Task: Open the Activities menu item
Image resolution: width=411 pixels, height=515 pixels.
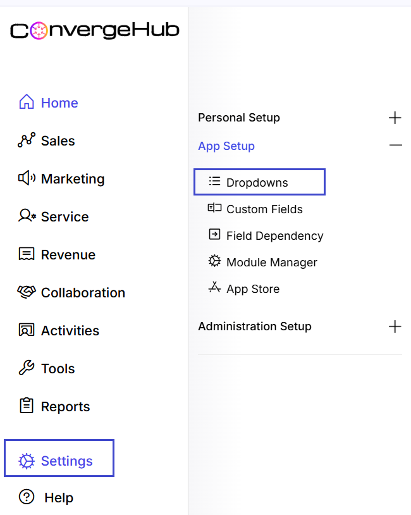Action: [x=59, y=330]
